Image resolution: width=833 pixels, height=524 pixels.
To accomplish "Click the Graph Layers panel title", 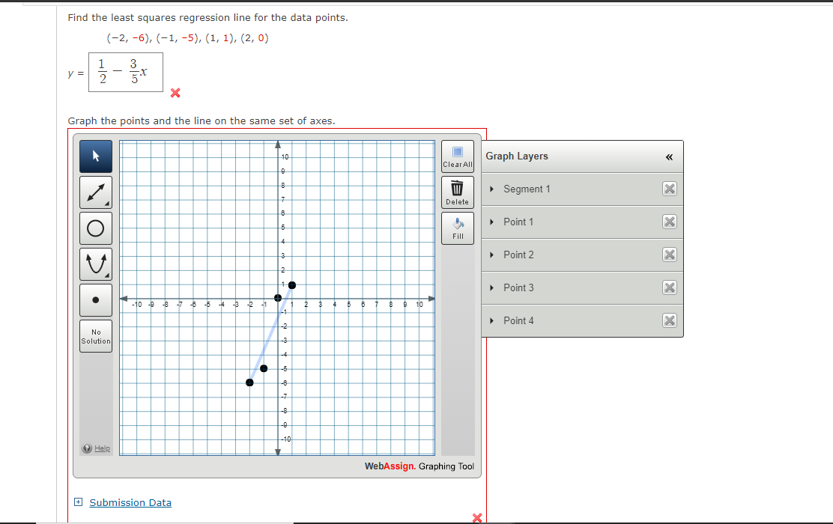I will [516, 156].
